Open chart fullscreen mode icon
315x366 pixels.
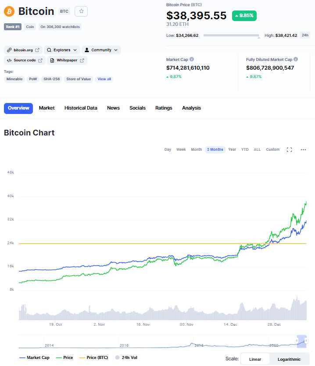[289, 149]
